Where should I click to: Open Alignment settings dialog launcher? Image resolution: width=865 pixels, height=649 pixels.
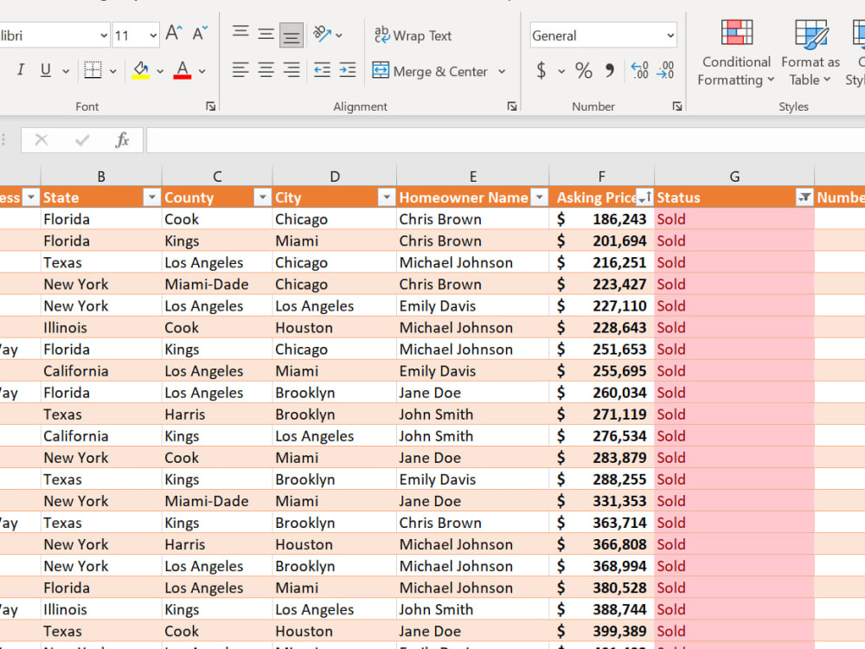(512, 106)
